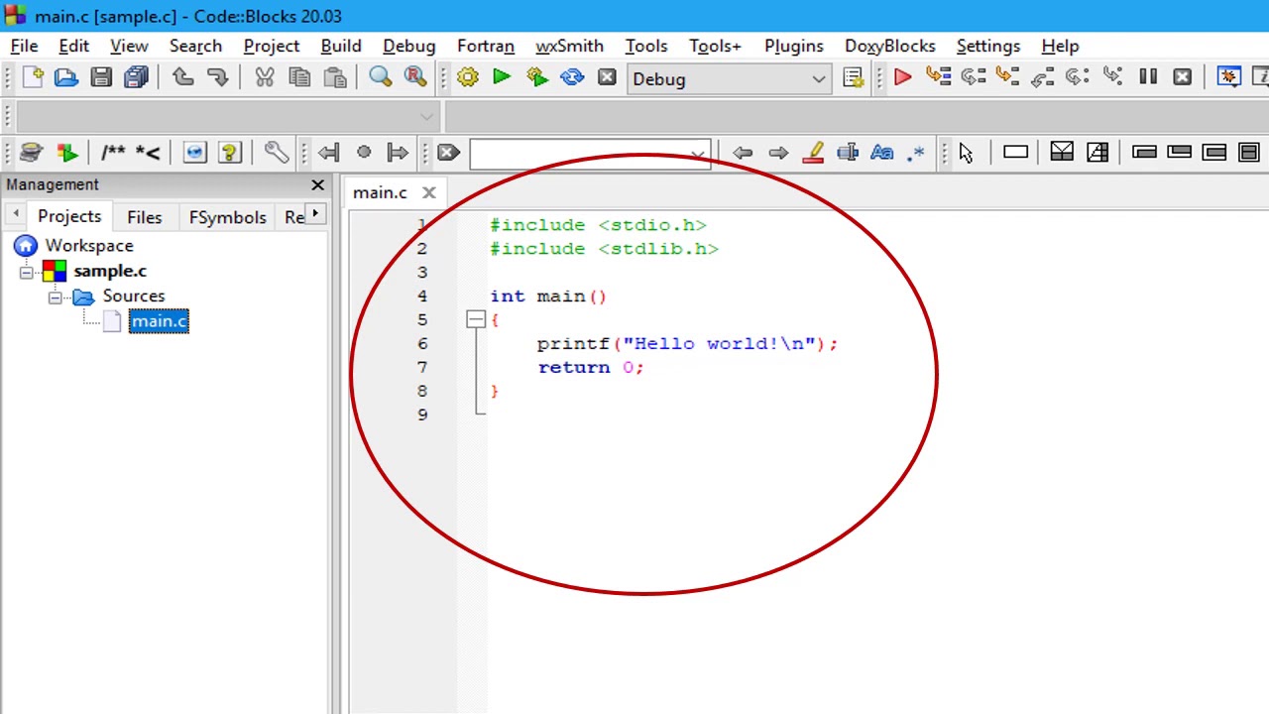Click the Next line debug icon

pos(973,77)
